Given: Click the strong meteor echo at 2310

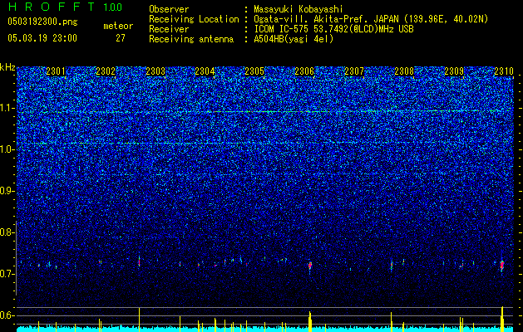Looking at the screenshot, I should (x=502, y=265).
